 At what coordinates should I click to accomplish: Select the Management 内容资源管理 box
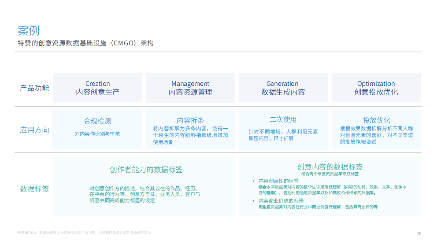[190, 88]
